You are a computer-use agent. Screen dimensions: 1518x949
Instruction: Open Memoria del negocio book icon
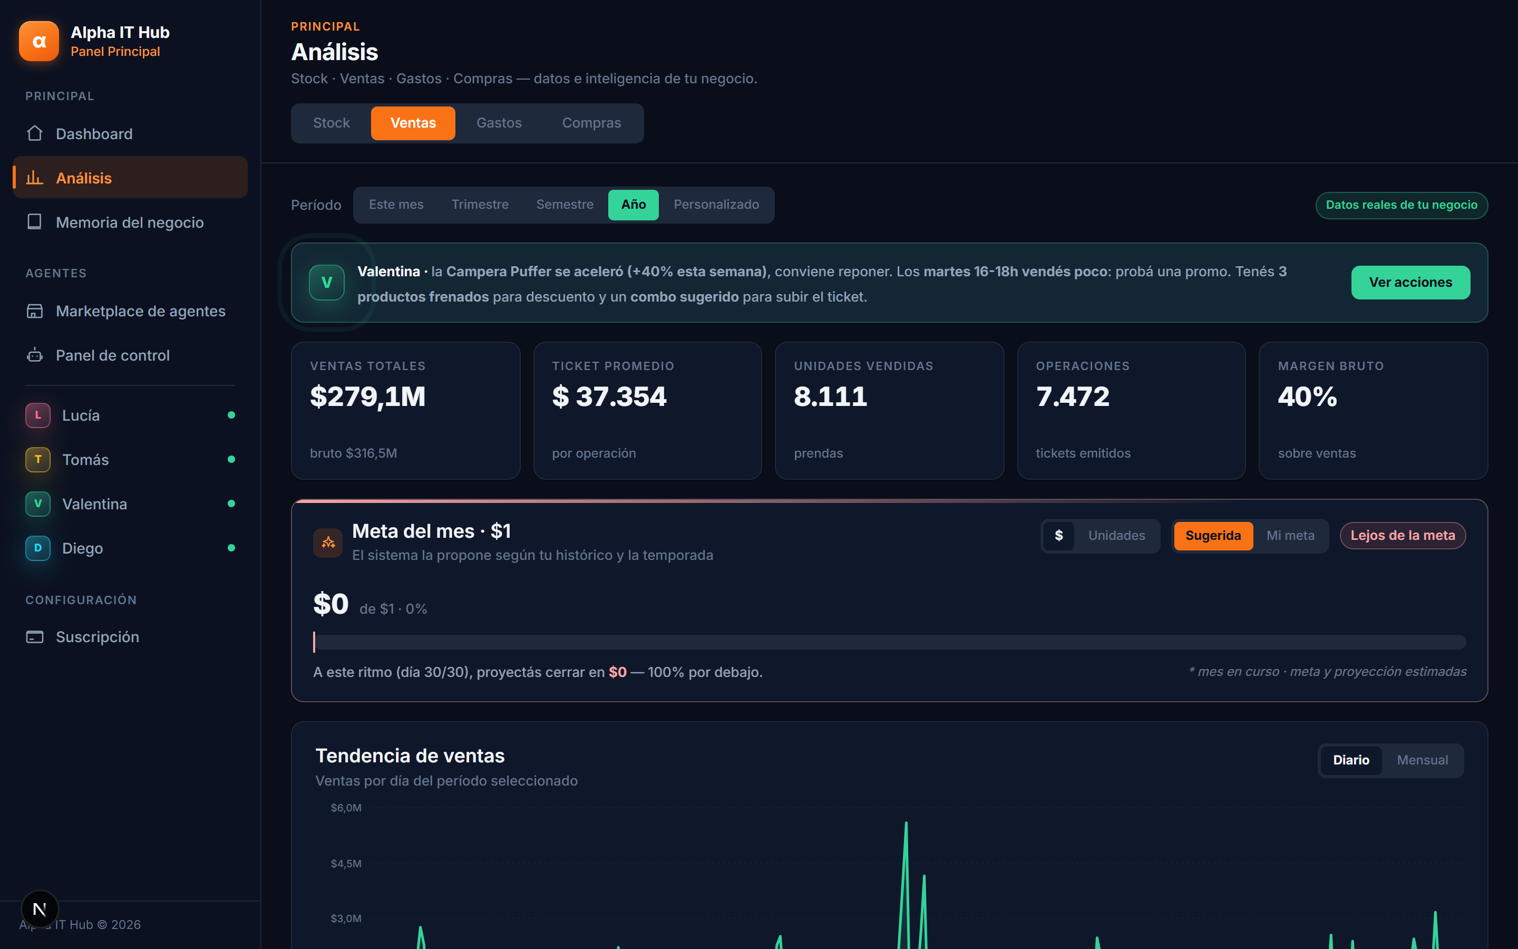pos(34,222)
